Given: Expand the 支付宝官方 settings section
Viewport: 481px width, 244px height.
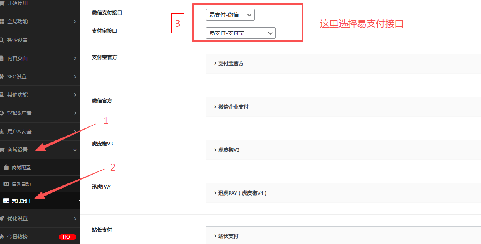Looking at the screenshot, I should click(231, 64).
